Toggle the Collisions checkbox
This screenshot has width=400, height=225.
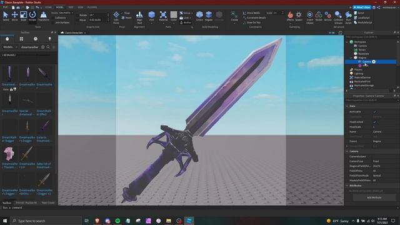[x=53, y=18]
